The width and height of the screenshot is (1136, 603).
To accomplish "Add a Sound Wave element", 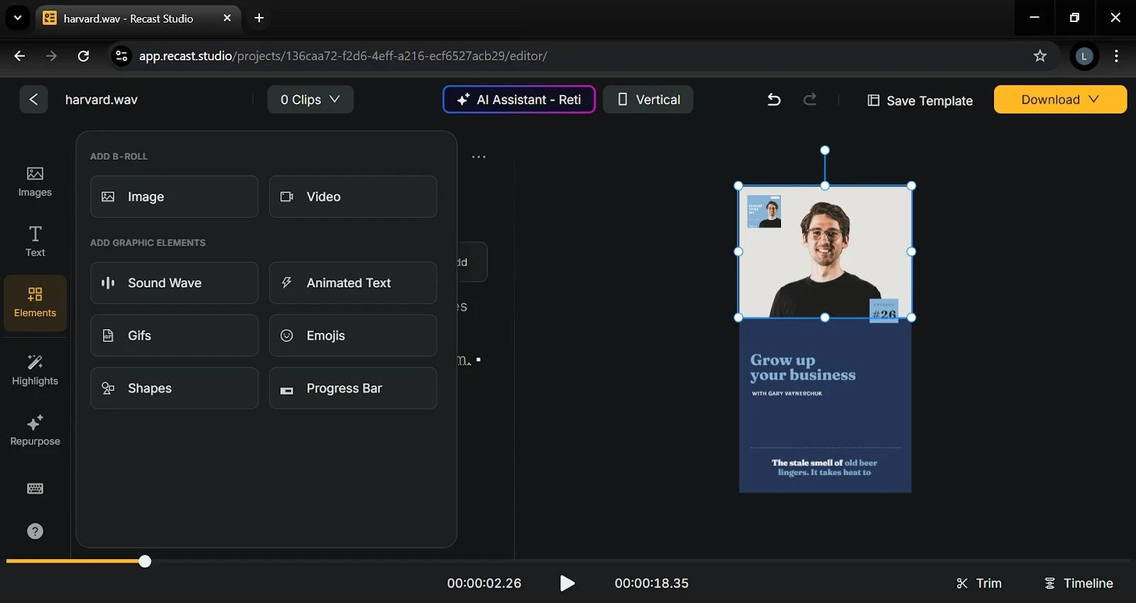I will pos(174,283).
